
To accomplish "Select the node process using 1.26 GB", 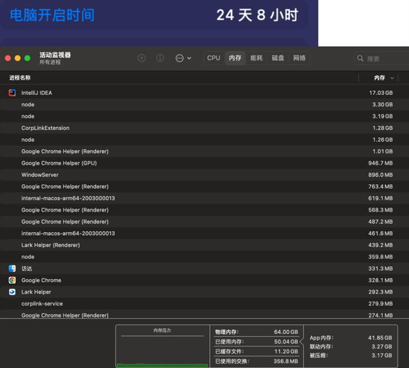I will tap(204, 140).
